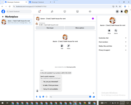131x105 pixels.
Task: Record a voice clip with microphone icon
Action: point(37,97)
